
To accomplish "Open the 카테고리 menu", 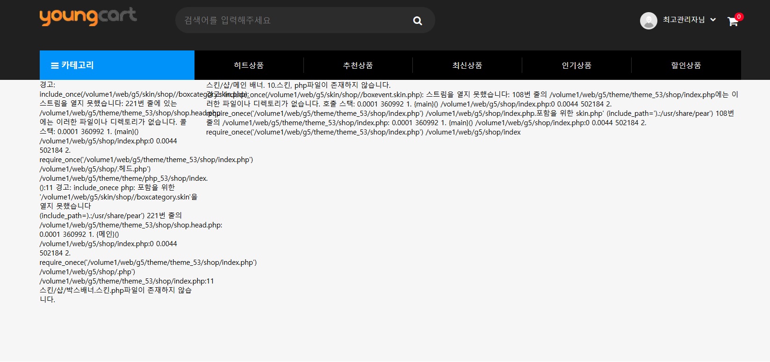I will (117, 65).
